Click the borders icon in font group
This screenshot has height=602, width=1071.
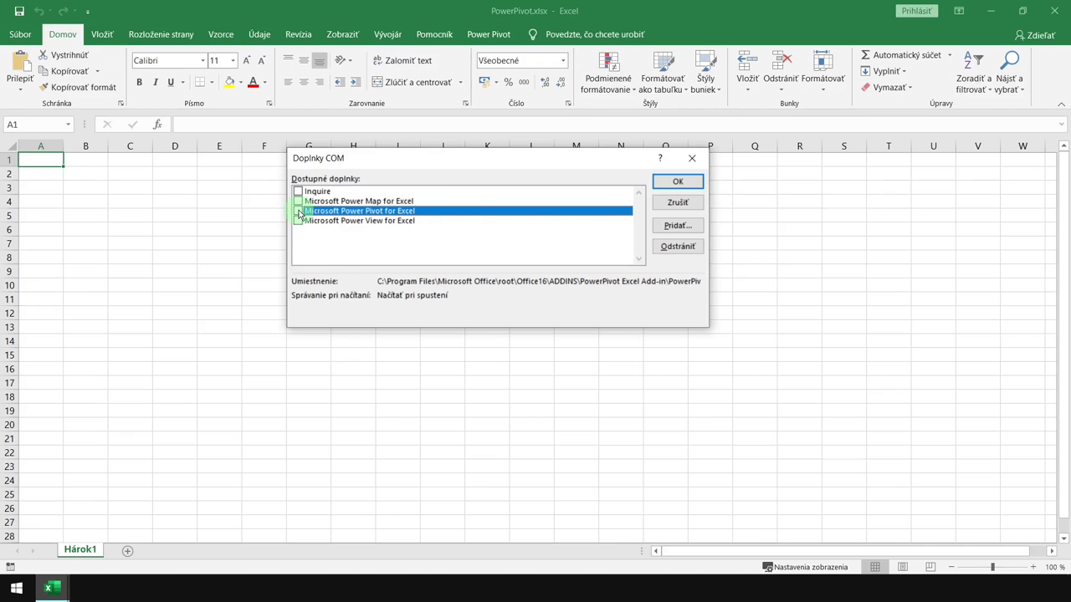[x=199, y=82]
